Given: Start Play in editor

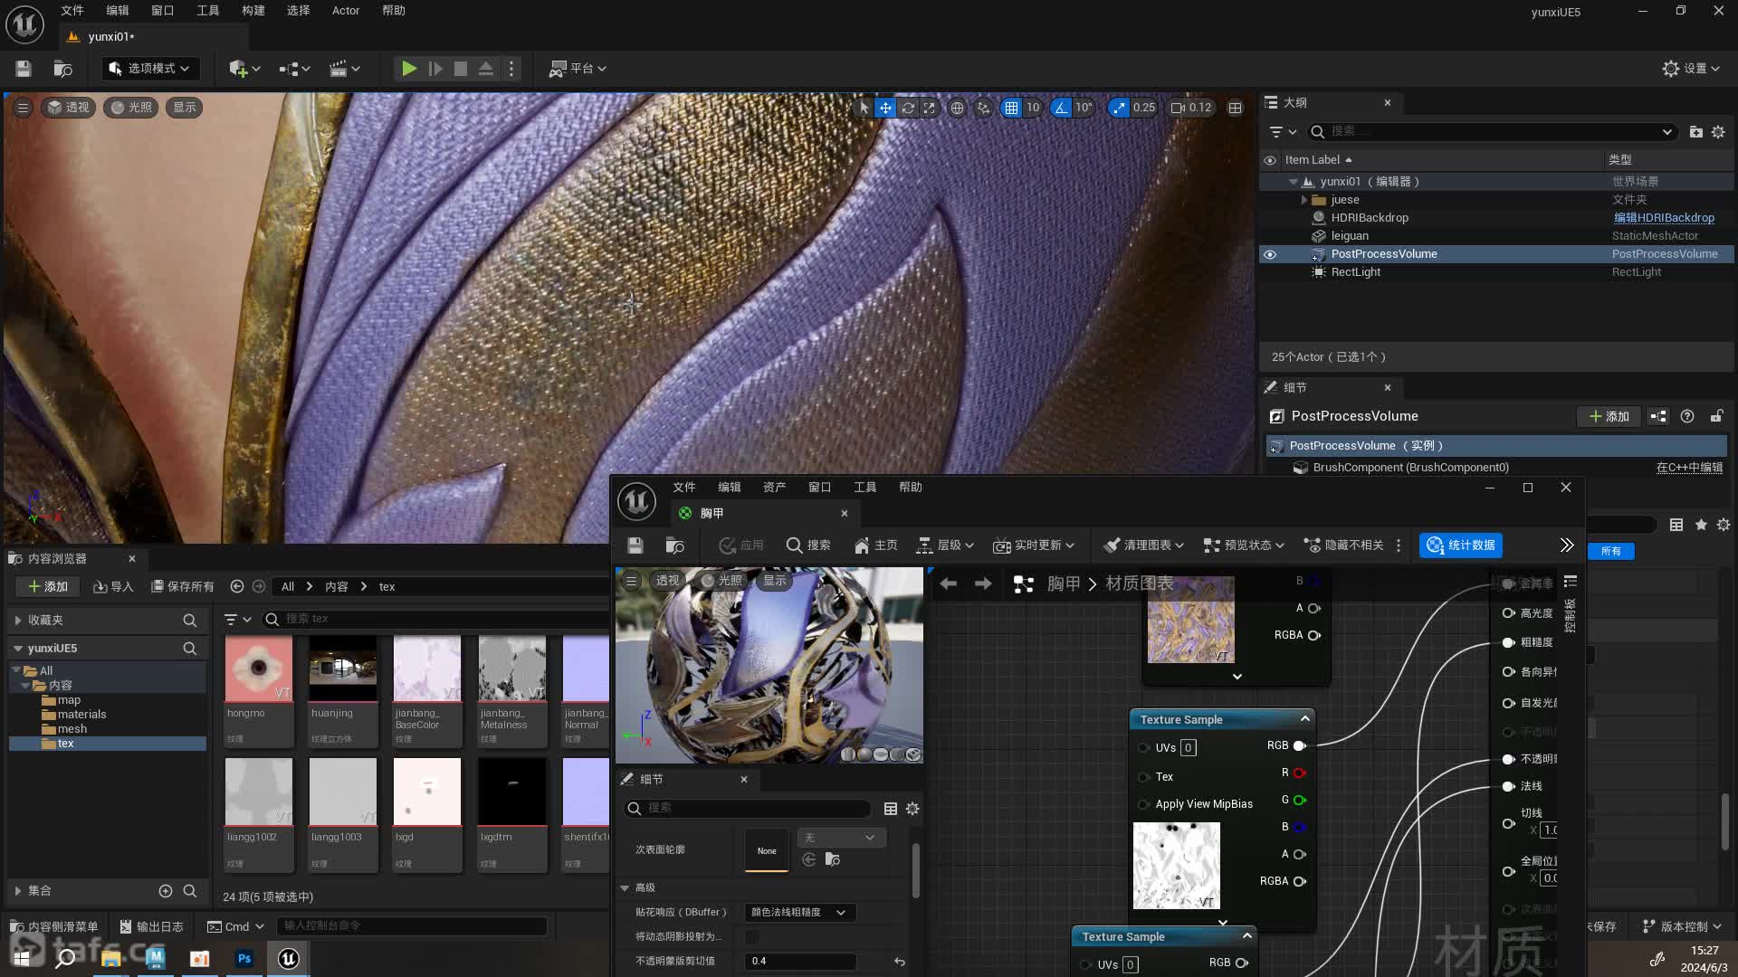Looking at the screenshot, I should (x=409, y=69).
